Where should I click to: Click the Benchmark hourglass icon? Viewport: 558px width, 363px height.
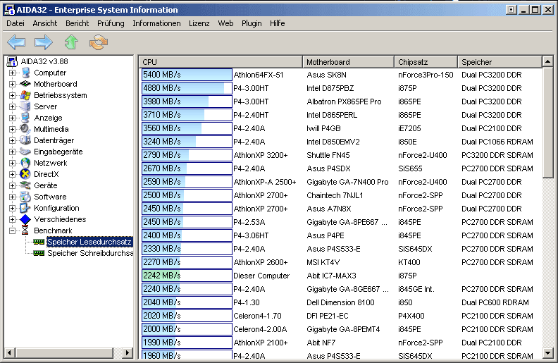(x=25, y=230)
